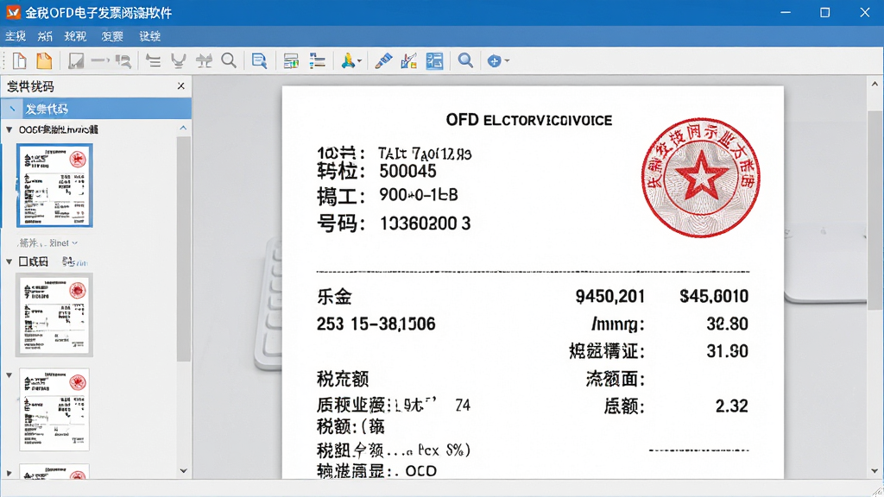Click the grey speech-bubble search icon
Screen dimensions: 884x497
point(123,61)
